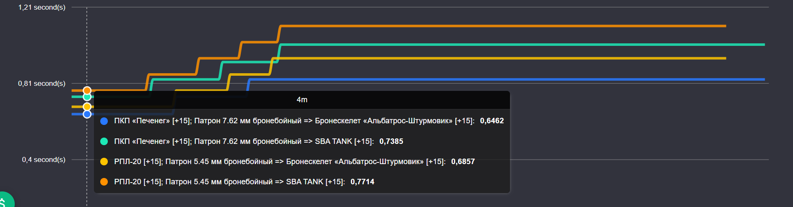This screenshot has width=793, height=207.
Task: Click the teal legend dot in the tooltip
Action: point(104,141)
